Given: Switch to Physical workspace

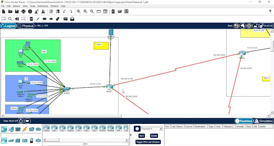Looking at the screenshot, I should point(26,26).
